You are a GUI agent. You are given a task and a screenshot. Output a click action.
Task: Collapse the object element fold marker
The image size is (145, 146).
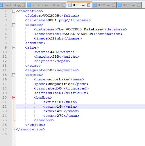point(14,75)
